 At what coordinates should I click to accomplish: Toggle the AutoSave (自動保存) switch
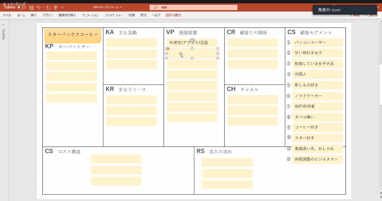(21, 8)
